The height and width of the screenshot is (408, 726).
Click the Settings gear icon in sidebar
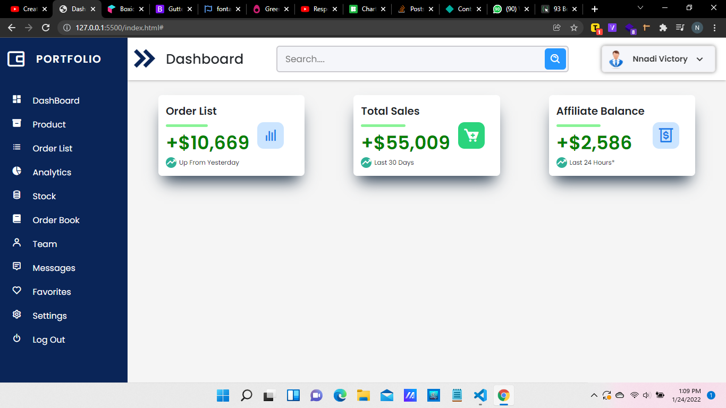point(17,314)
